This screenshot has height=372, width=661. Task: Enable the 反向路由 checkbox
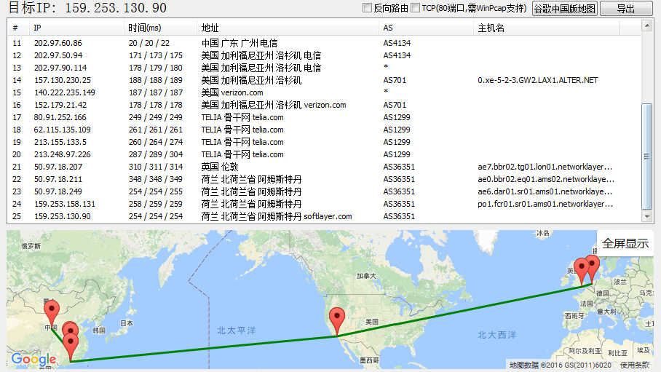pyautogui.click(x=368, y=9)
